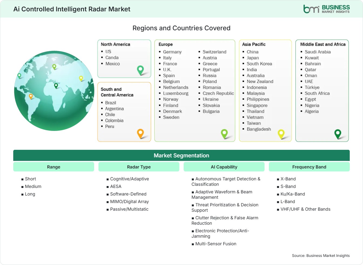Click the Europe heading
The height and width of the screenshot is (265, 363).
(166, 44)
